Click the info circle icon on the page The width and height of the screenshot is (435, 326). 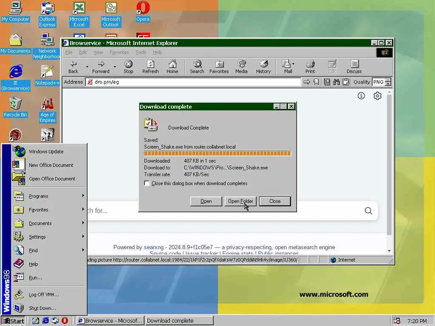click(361, 96)
